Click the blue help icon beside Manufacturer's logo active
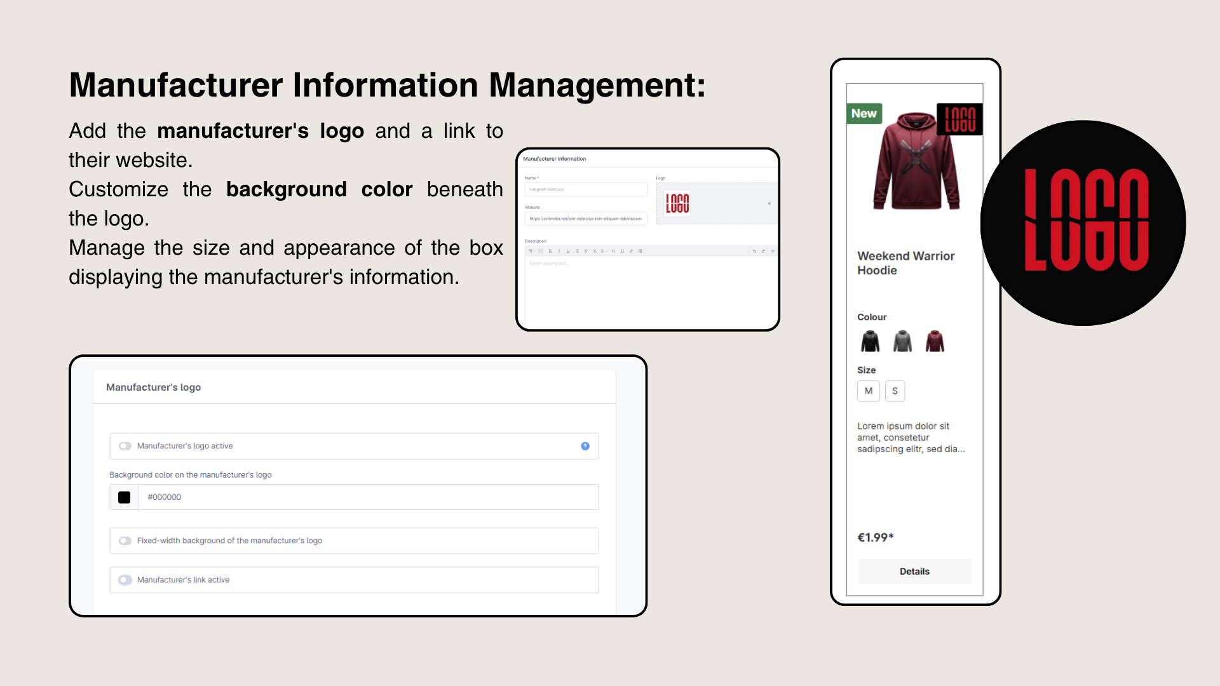This screenshot has width=1220, height=686. [585, 446]
